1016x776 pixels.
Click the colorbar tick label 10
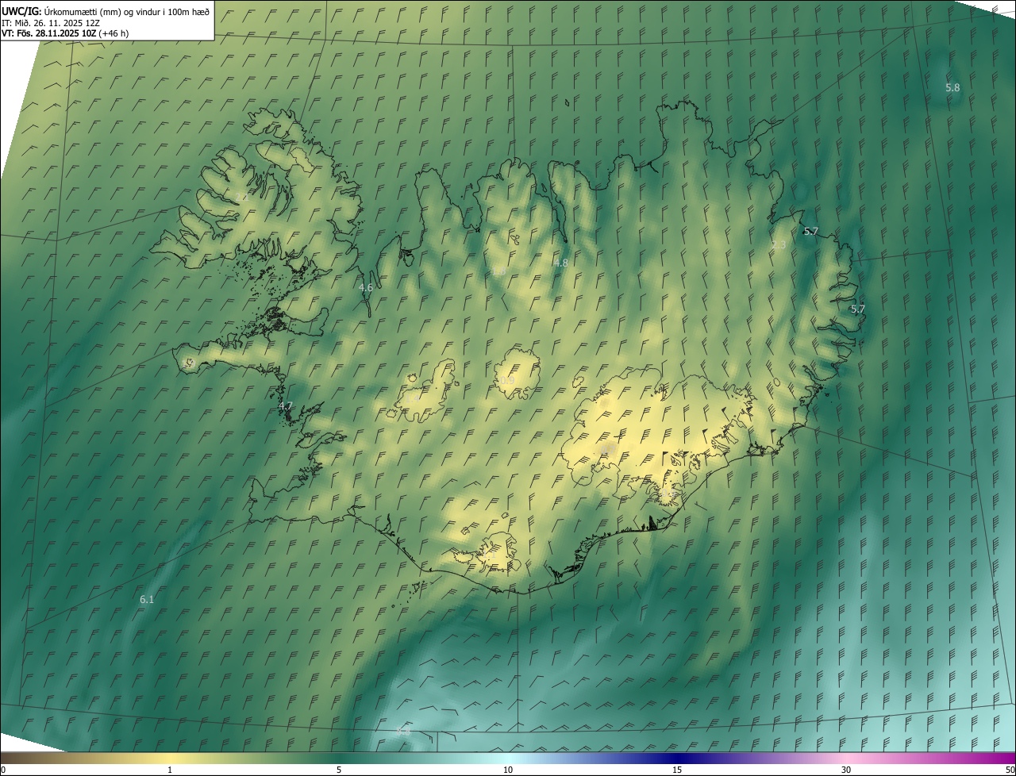[x=508, y=770]
